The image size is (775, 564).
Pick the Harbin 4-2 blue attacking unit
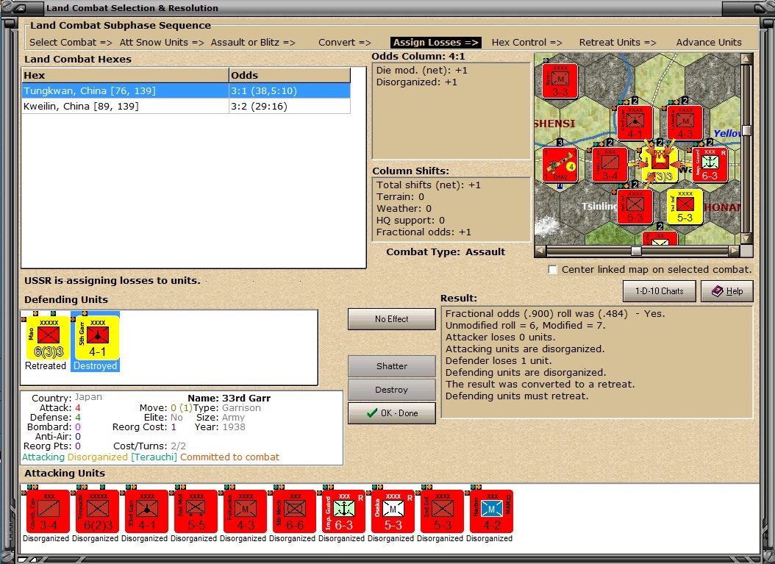pos(491,511)
